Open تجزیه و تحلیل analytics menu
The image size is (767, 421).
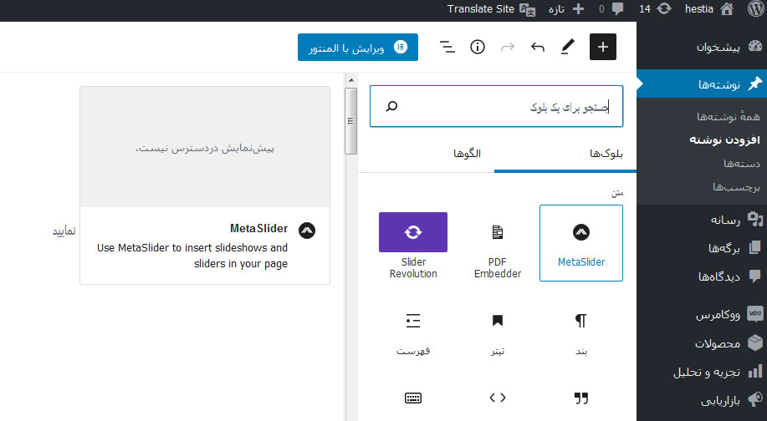702,372
